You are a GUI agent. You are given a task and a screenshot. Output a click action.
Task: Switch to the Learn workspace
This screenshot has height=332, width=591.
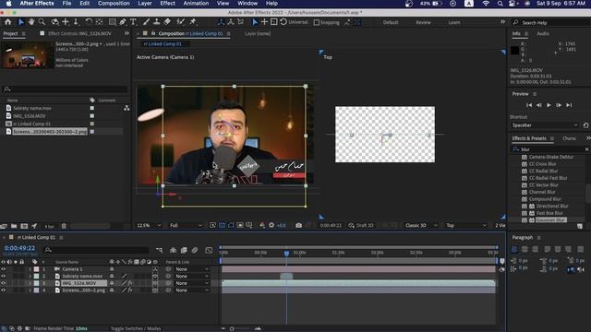pos(453,22)
